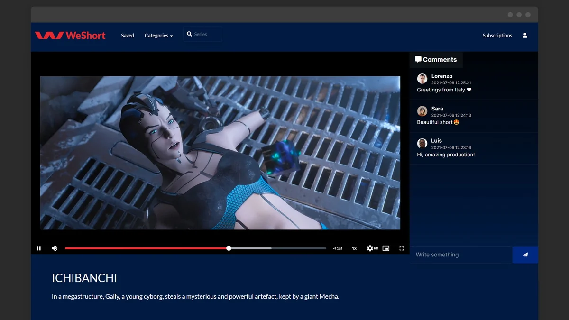Image resolution: width=569 pixels, height=320 pixels.
Task: Open the Subscriptions page
Action: pyautogui.click(x=497, y=36)
